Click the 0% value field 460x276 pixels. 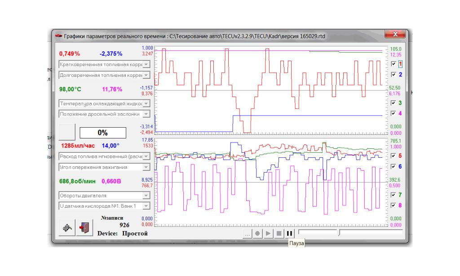[103, 133]
